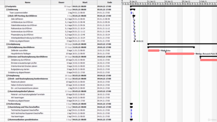Click the Name column header

(28, 2)
